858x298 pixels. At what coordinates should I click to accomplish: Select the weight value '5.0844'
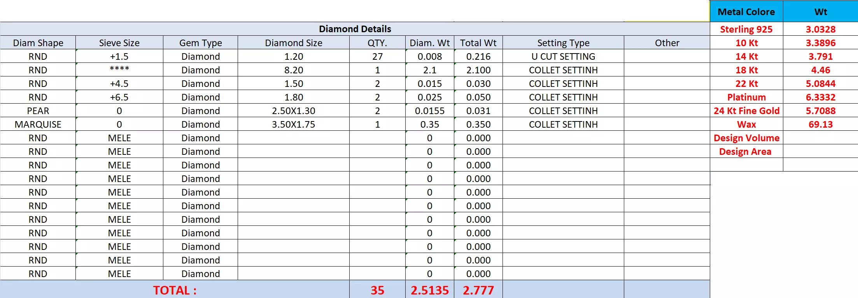[x=821, y=83]
